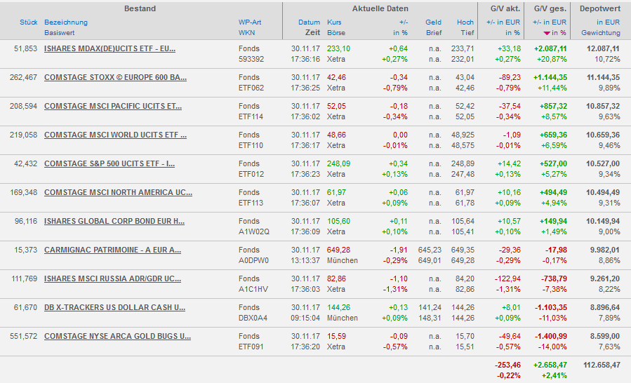
Task: Sort holdings by Bezeichnung header
Action: pos(66,22)
